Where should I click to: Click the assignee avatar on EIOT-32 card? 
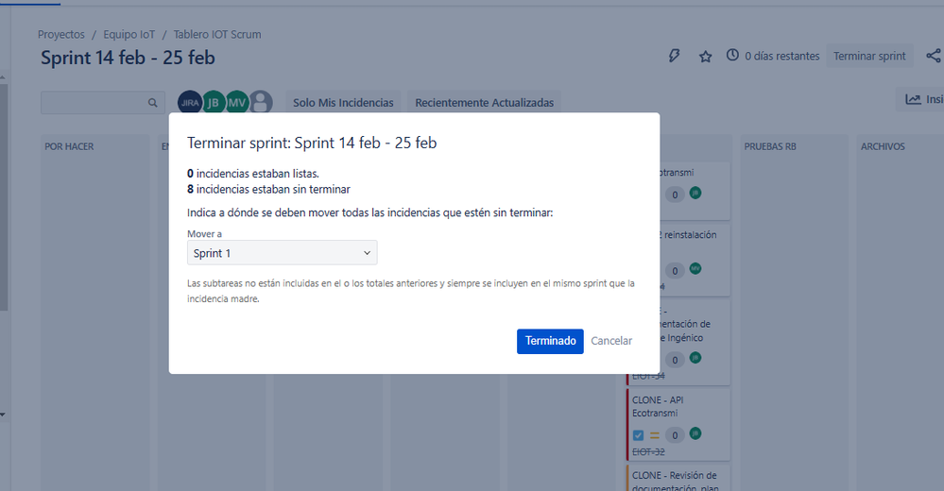click(695, 433)
